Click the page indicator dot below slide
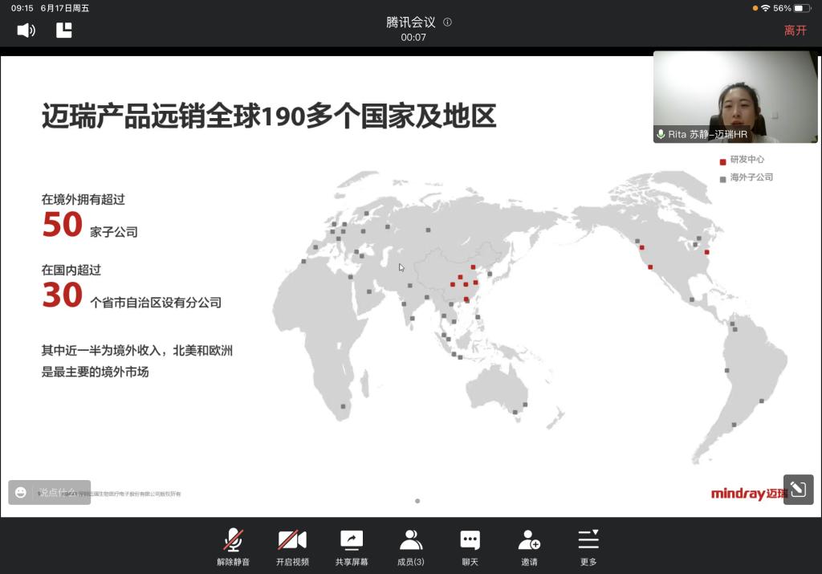 pos(417,501)
